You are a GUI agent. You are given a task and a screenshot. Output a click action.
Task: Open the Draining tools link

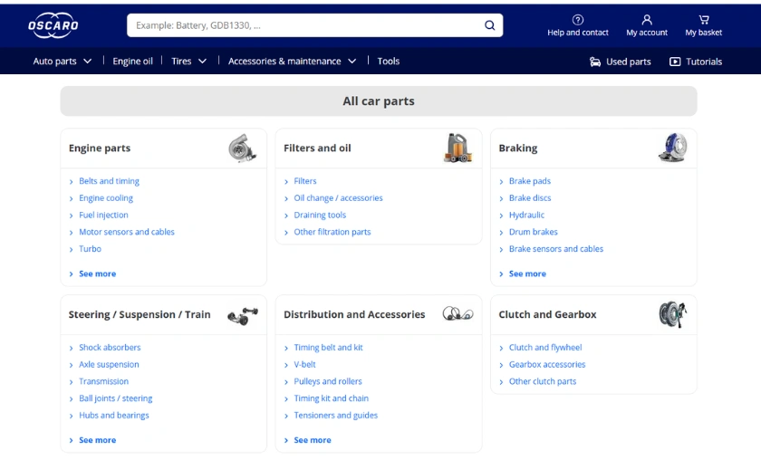(x=320, y=215)
